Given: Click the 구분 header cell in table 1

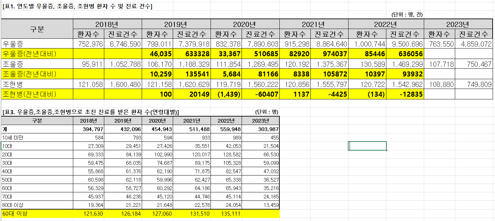Looking at the screenshot, I should point(37,29).
